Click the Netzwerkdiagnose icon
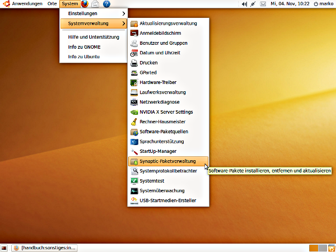Image resolution: width=336 pixels, height=252 pixels. coord(134,102)
